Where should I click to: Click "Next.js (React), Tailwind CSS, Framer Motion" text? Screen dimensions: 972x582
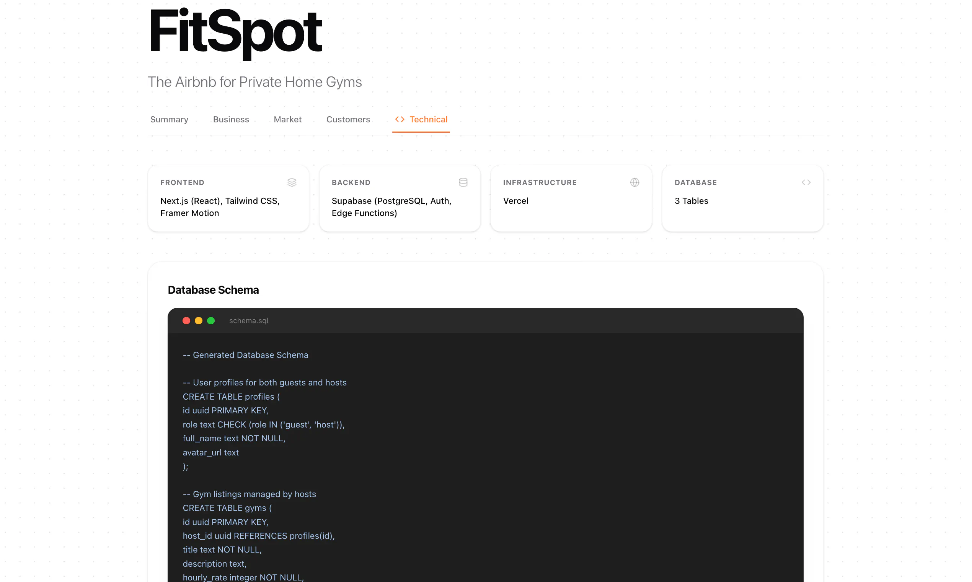(x=220, y=207)
